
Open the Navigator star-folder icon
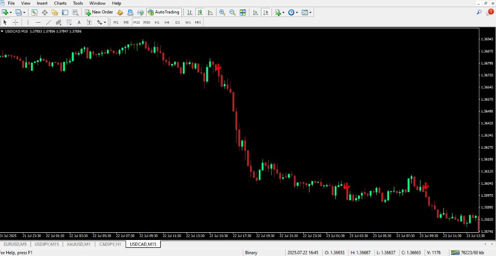point(55,12)
